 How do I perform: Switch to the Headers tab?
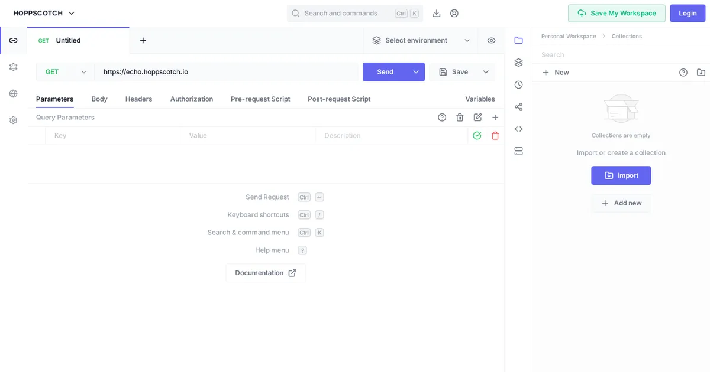(x=138, y=99)
